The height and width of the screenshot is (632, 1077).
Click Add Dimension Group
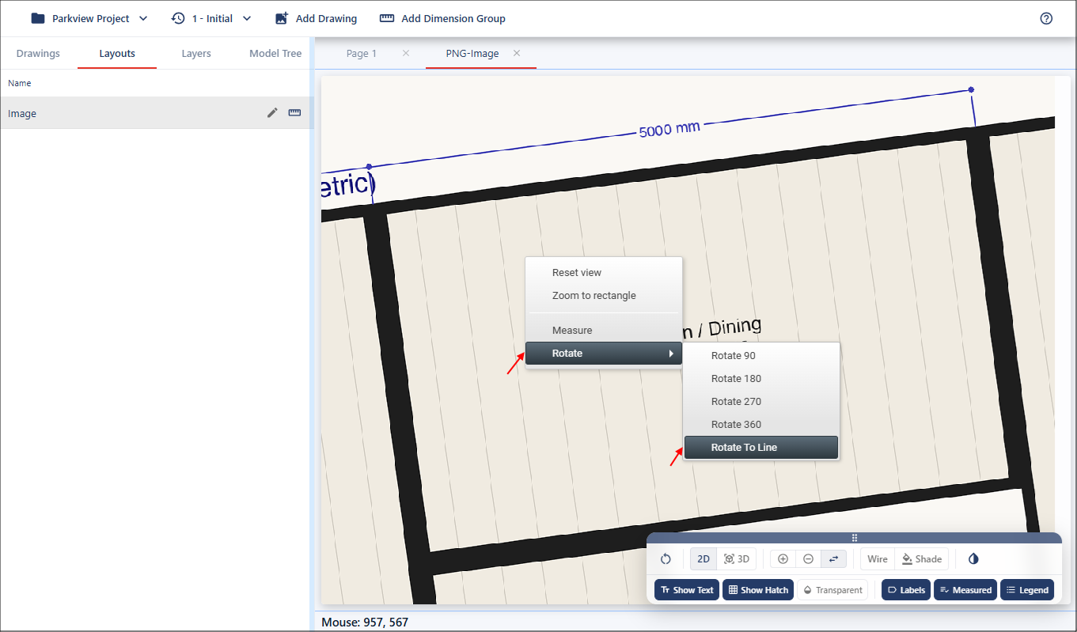coord(442,18)
